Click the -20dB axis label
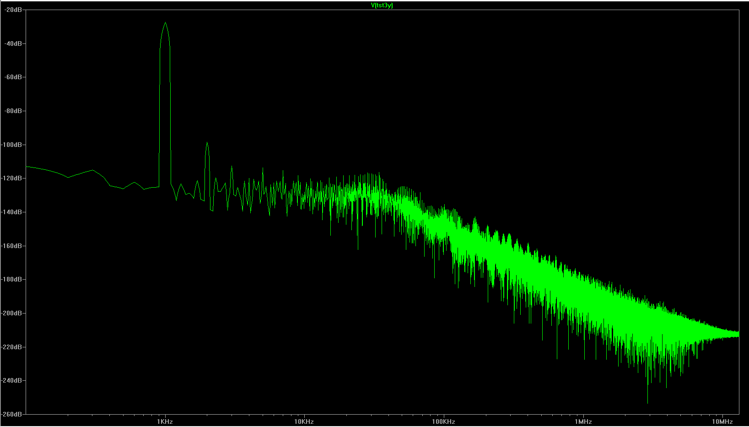The width and height of the screenshot is (749, 427). coord(13,10)
